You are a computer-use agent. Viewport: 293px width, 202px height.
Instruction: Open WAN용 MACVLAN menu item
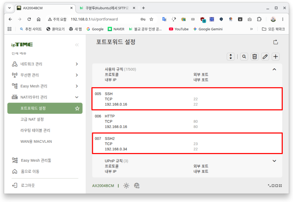pyautogui.click(x=36, y=141)
